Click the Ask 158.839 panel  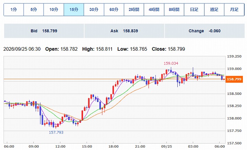pyautogui.click(x=124, y=31)
